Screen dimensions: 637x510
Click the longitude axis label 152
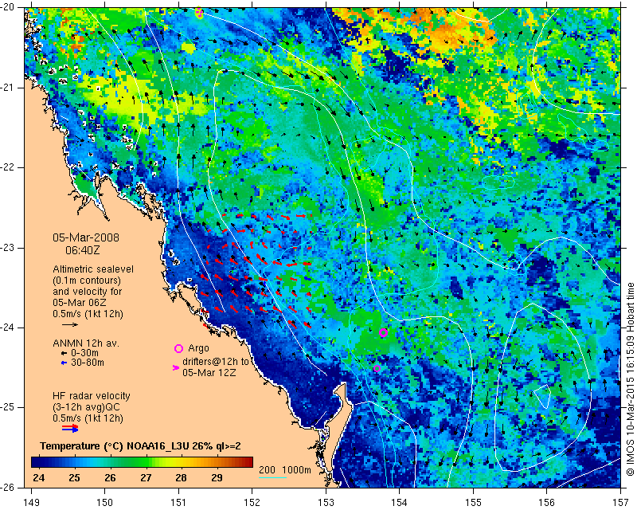pos(252,503)
